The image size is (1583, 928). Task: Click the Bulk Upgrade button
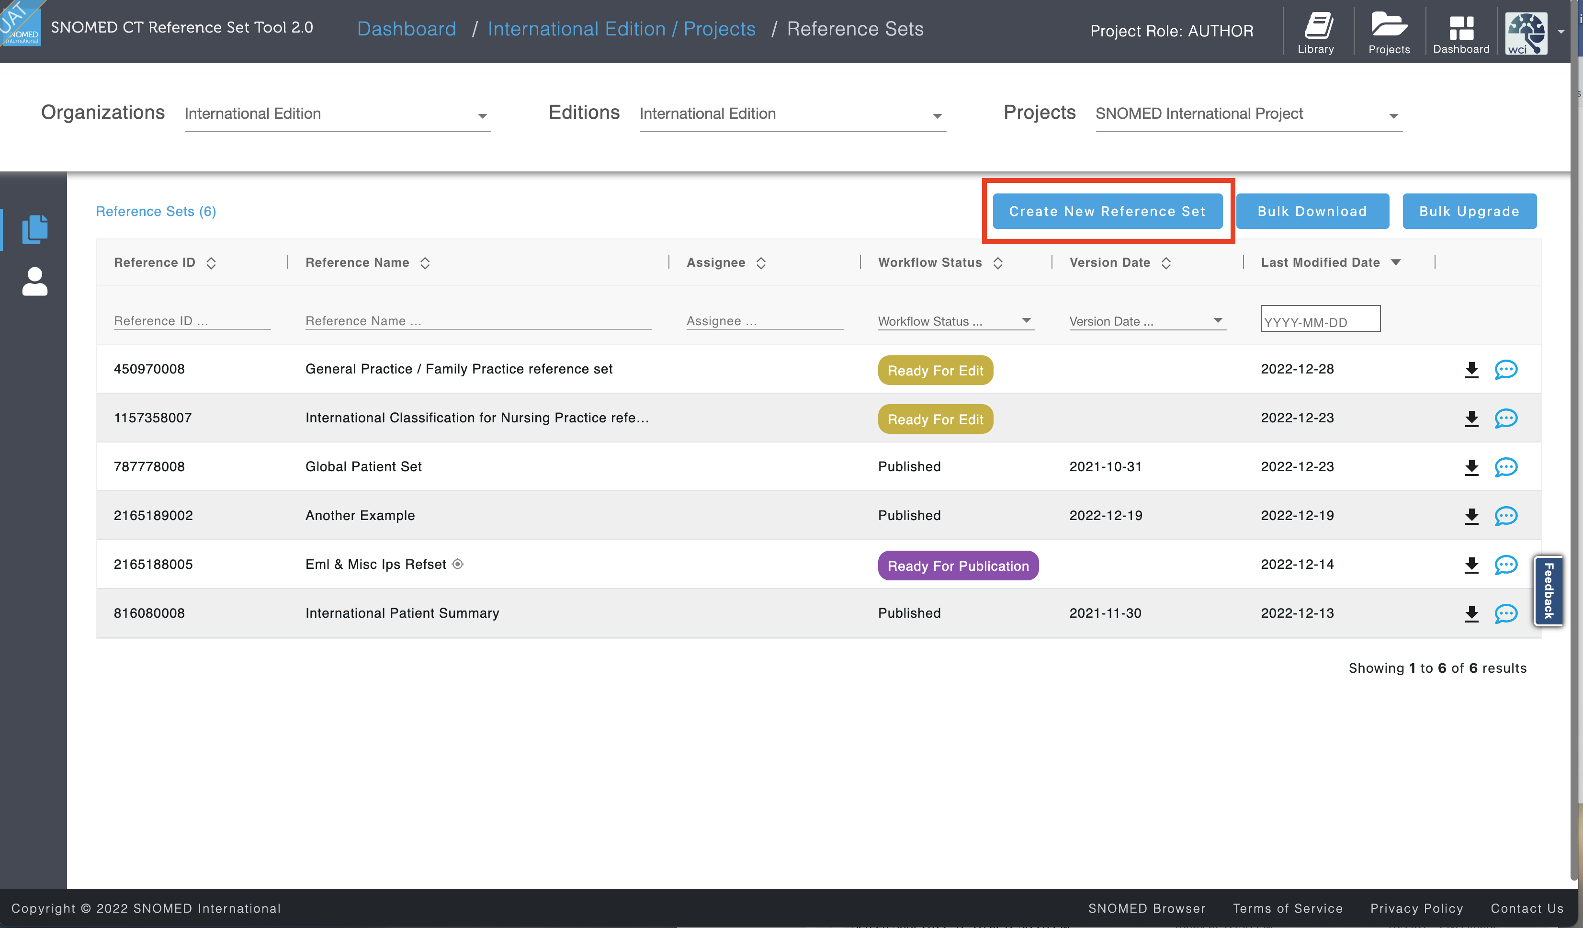(1470, 211)
